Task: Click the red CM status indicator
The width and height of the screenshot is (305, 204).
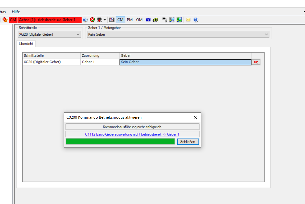Action: (13, 20)
